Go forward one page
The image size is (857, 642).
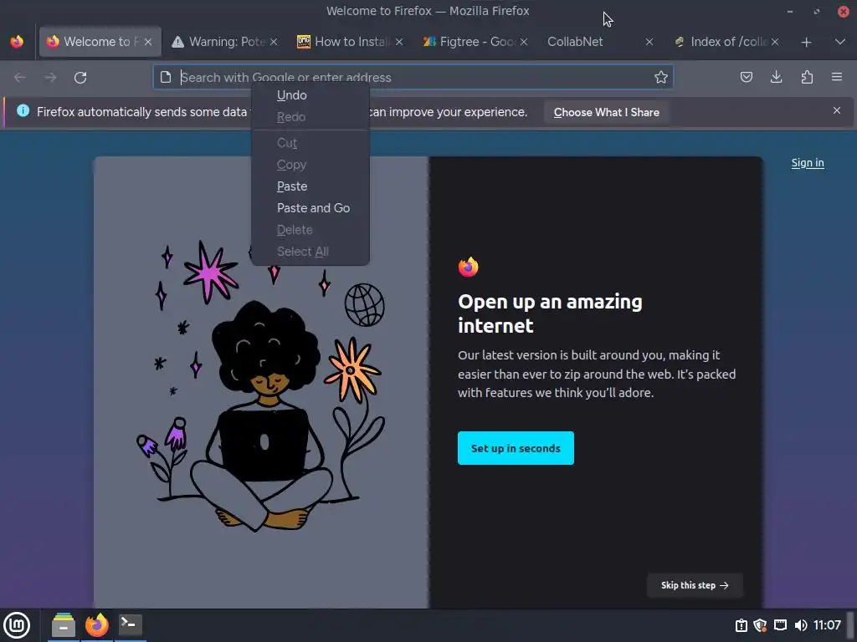click(50, 78)
